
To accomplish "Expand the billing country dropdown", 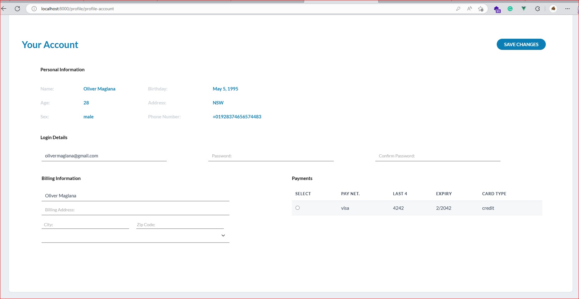I will pos(135,236).
